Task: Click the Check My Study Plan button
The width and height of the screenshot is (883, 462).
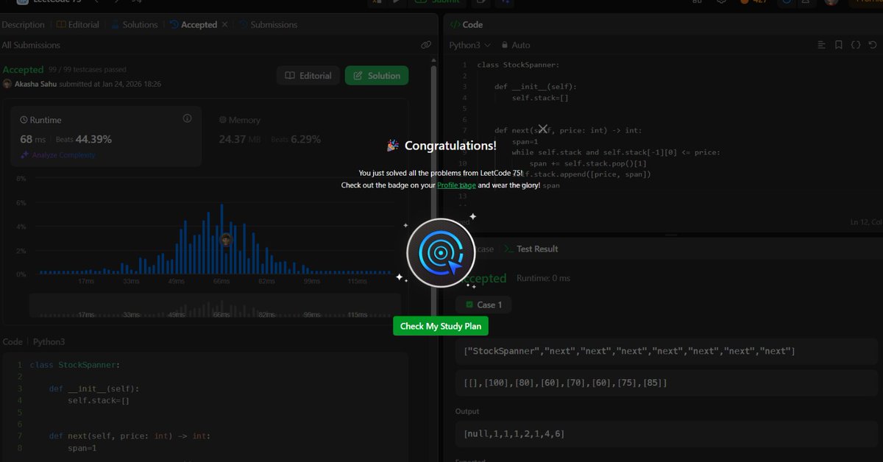Action: click(x=441, y=326)
